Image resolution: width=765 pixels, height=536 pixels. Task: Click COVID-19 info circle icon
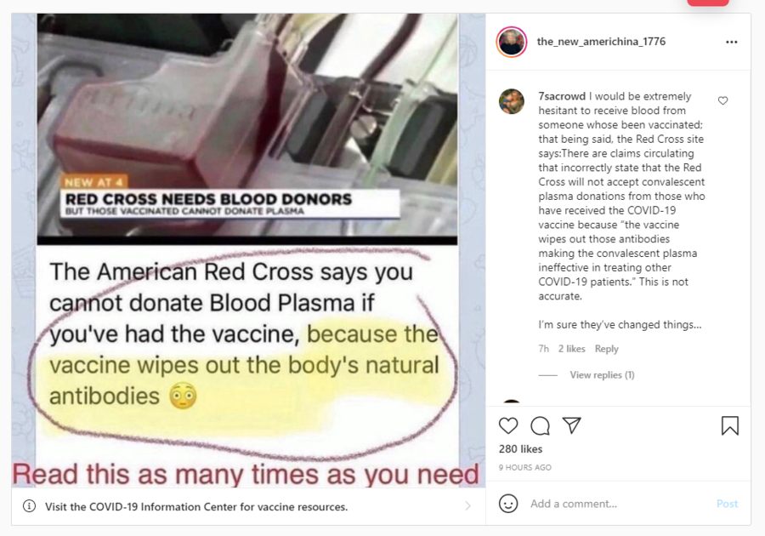point(29,506)
